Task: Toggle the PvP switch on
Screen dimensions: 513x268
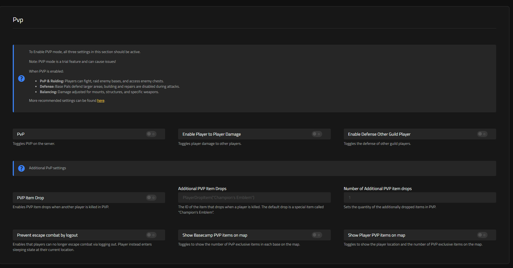Action: (151, 134)
